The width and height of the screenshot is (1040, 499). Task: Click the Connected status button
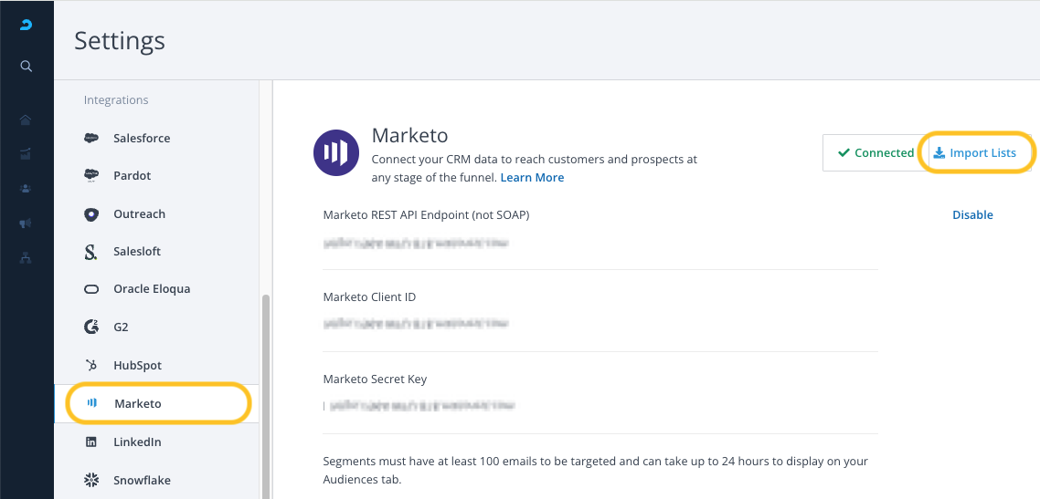pyautogui.click(x=875, y=153)
